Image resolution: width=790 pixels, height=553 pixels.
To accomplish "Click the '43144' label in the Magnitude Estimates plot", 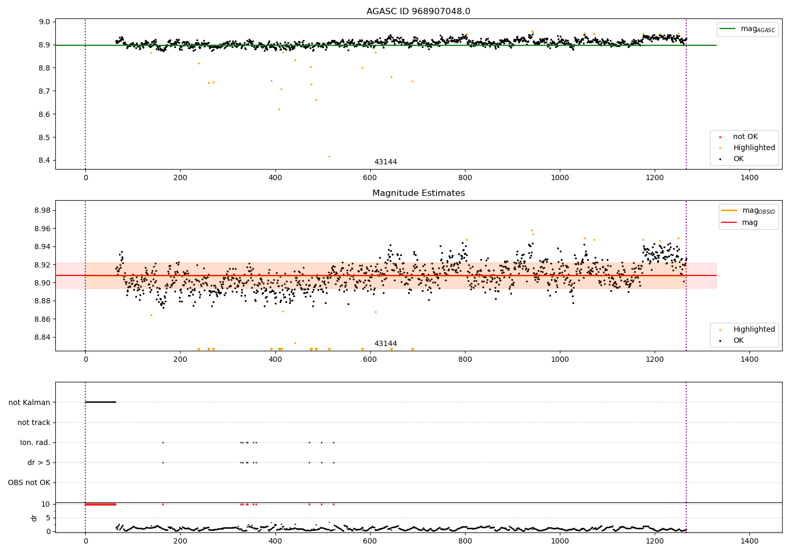I will point(386,344).
